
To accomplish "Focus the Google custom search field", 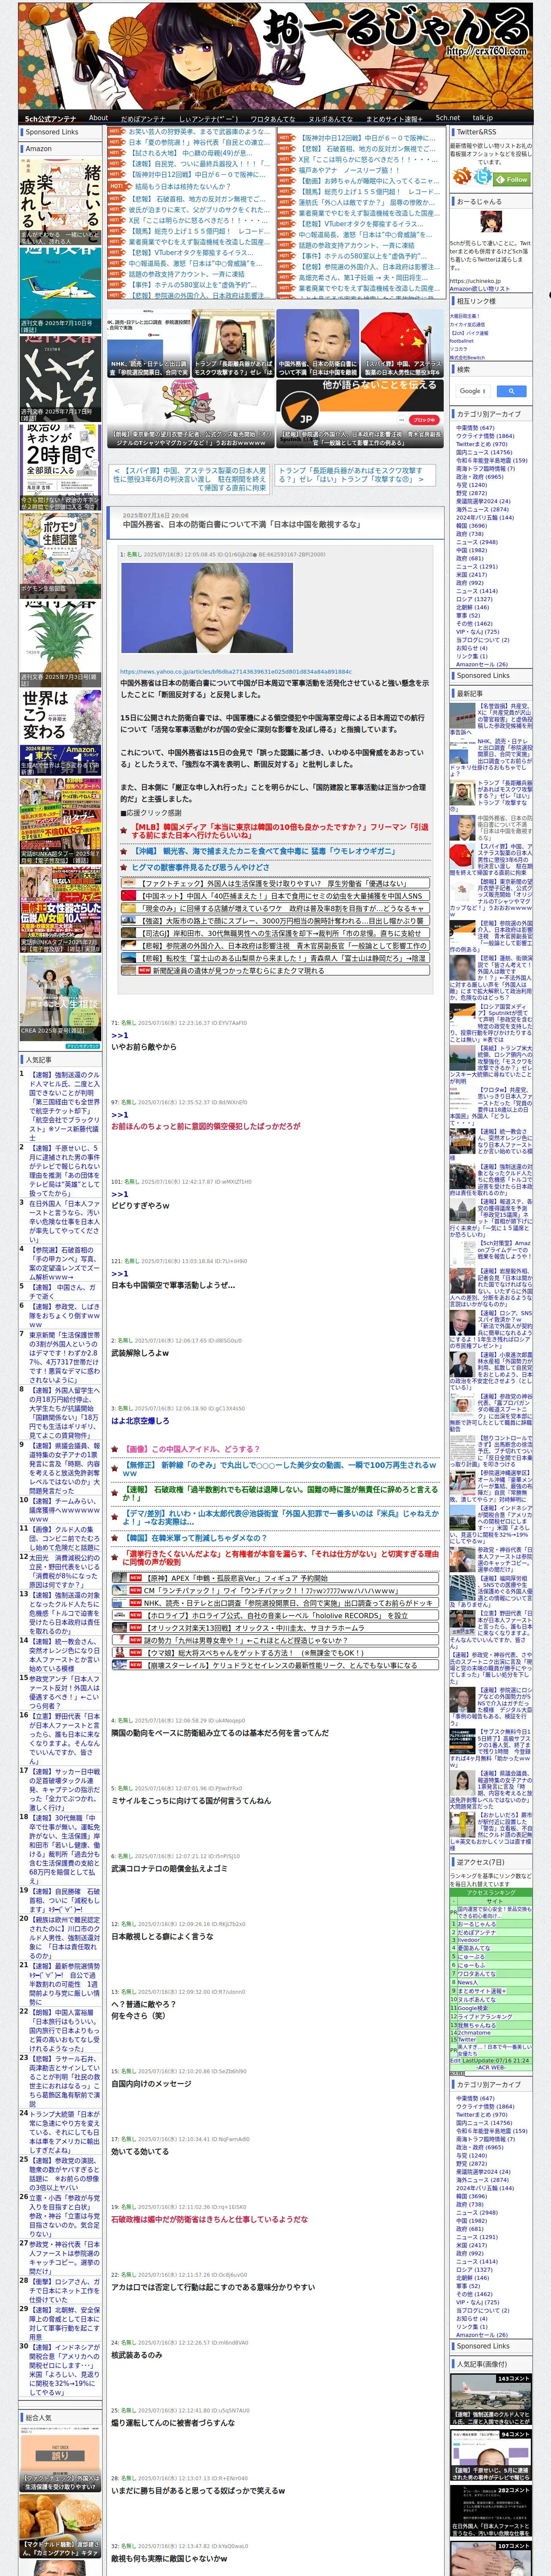I will click(473, 391).
